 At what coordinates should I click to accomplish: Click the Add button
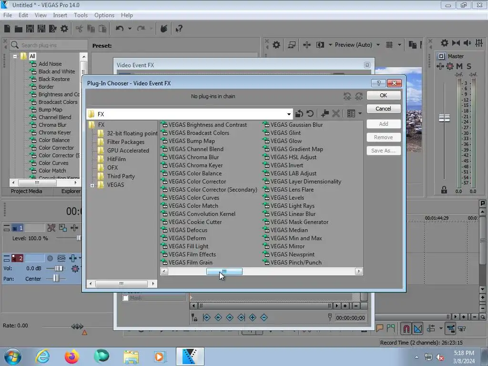[x=384, y=124]
